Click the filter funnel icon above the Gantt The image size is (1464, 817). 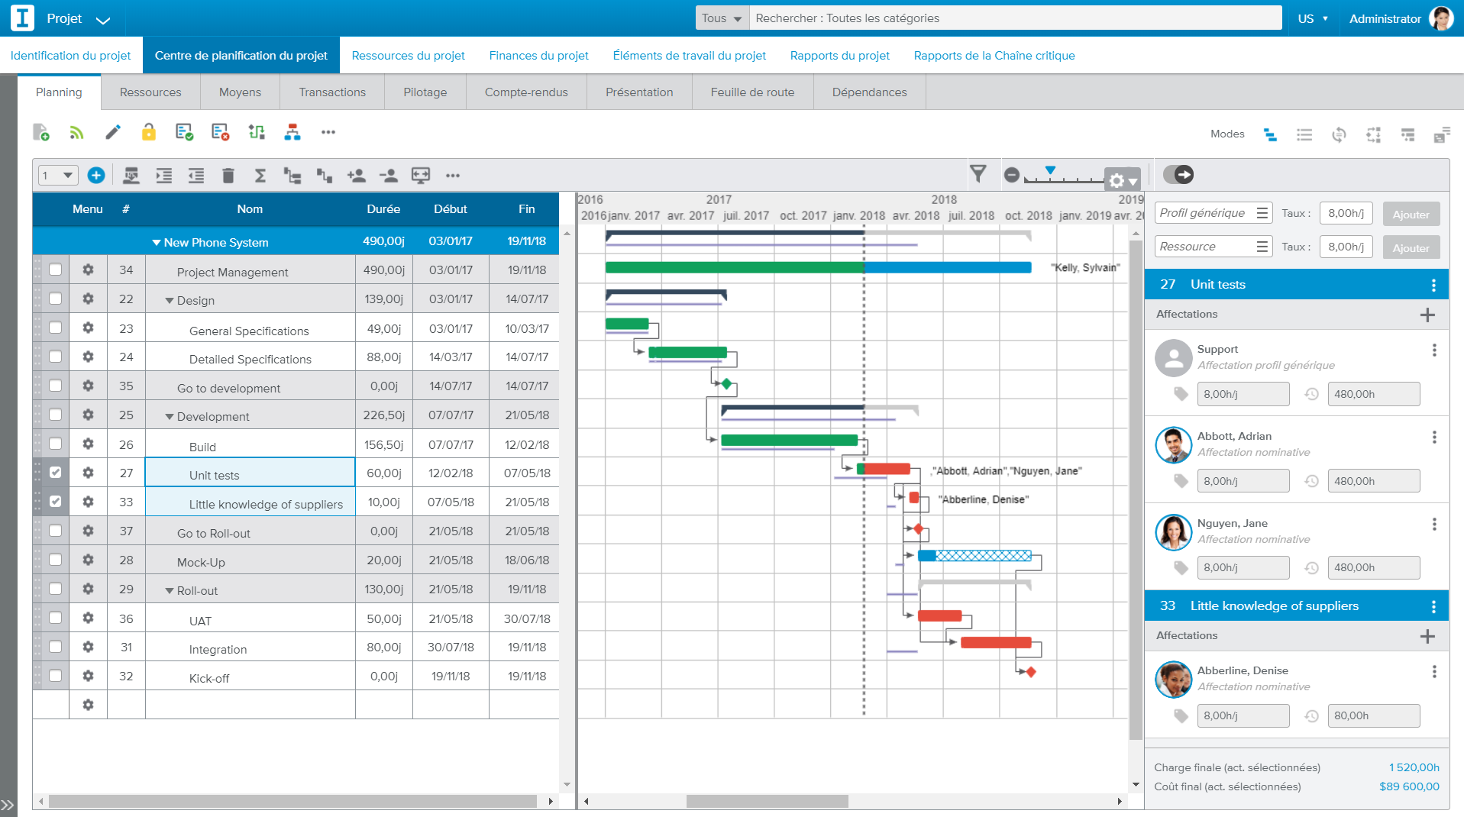click(x=980, y=174)
